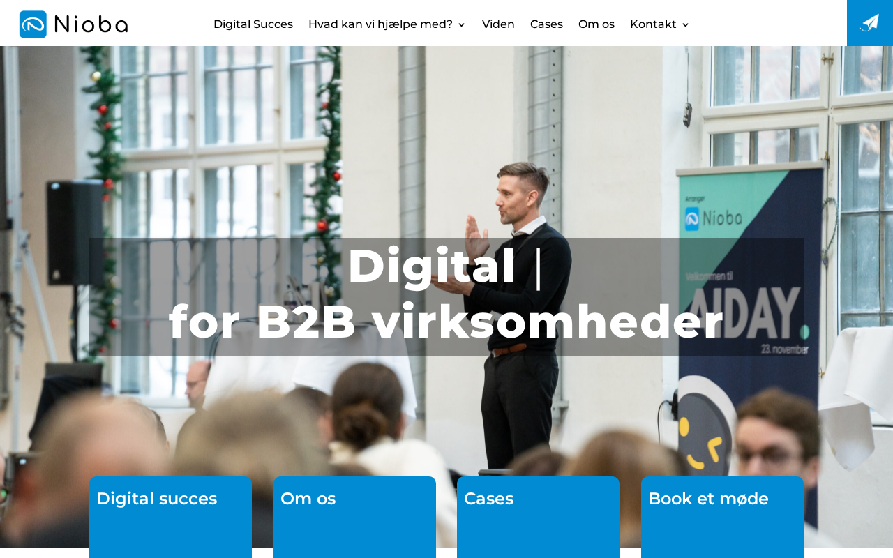Image resolution: width=893 pixels, height=558 pixels.
Task: Open the Digital Succes menu item
Action: coord(253,24)
